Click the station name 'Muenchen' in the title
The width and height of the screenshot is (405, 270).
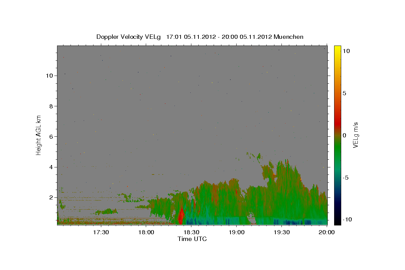coord(289,37)
